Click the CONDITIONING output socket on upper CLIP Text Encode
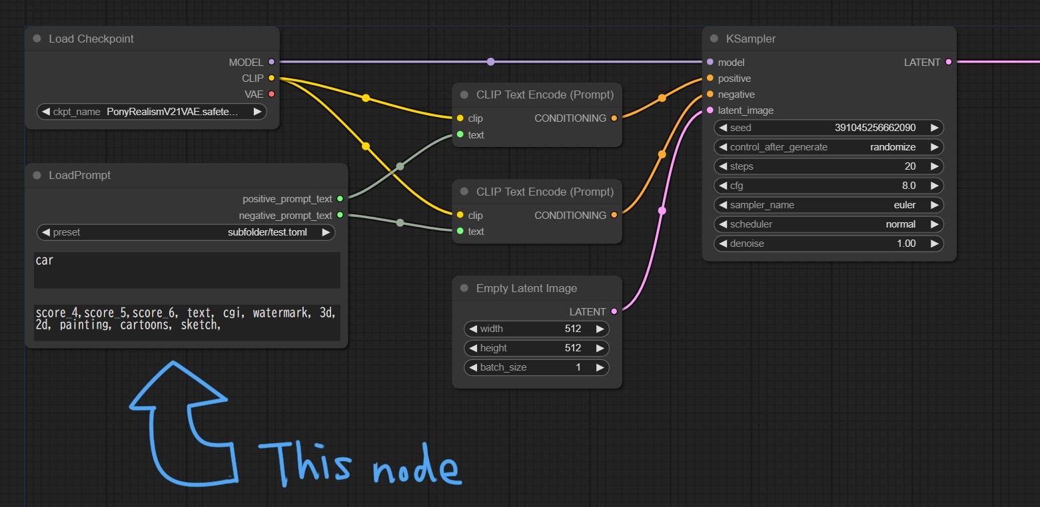Screen dimensions: 1040x507 614,118
